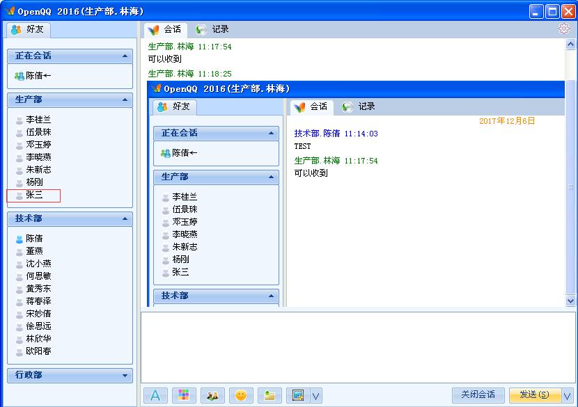Screen dimensions: 578x407
Task: Select contact 朱新志 in sidebar
Action: [x=33, y=170]
